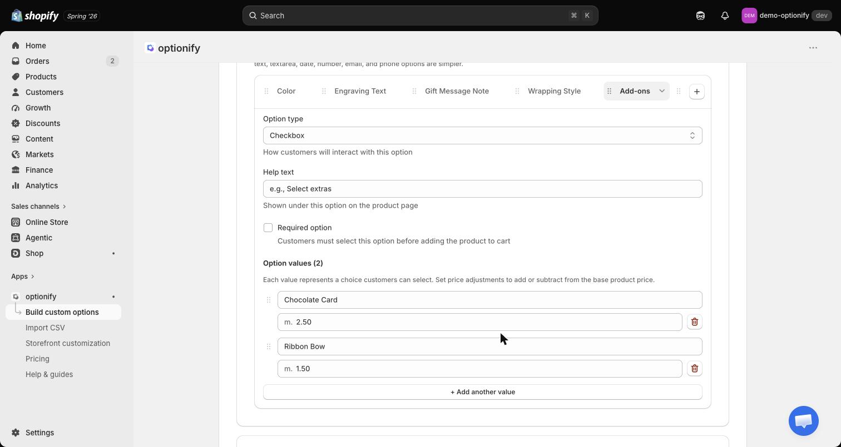Click + Add another value
Image resolution: width=841 pixels, height=447 pixels.
(483, 392)
